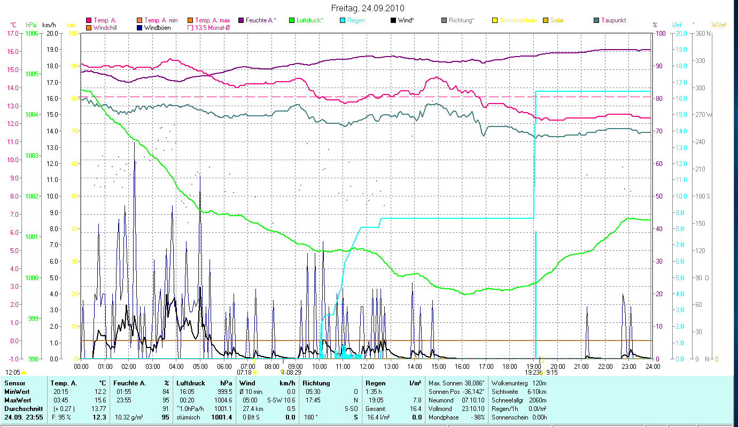Image resolution: width=738 pixels, height=427 pixels.
Task: Click the Richtung column header in table
Action: 317,383
